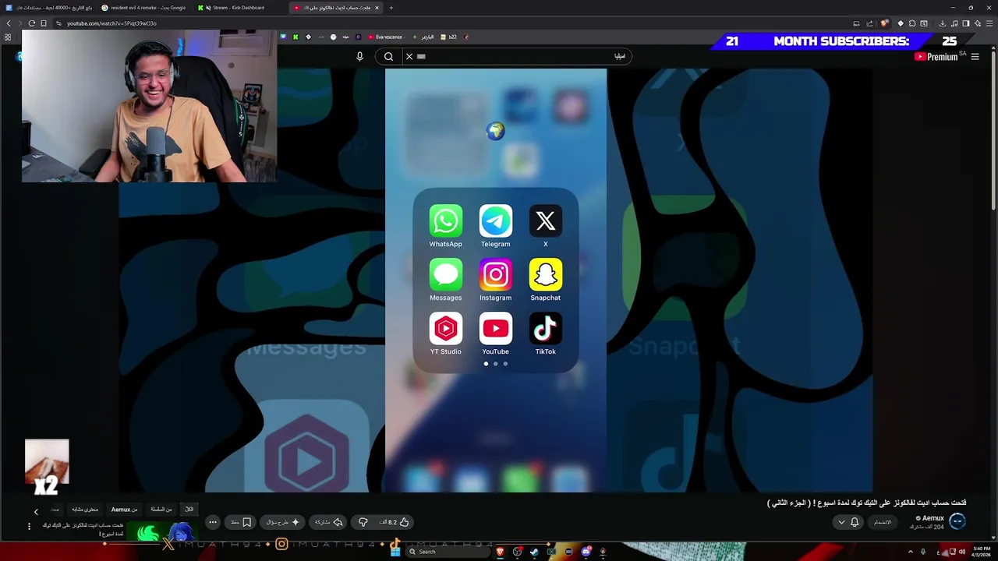The width and height of the screenshot is (998, 561).
Task: Click the chips row next arrow chevron
Action: (36, 512)
